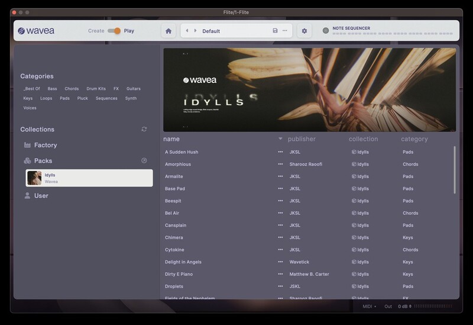Viewport: 473px width, 325px height.
Task: Click the Idylls banner image
Action: point(309,90)
